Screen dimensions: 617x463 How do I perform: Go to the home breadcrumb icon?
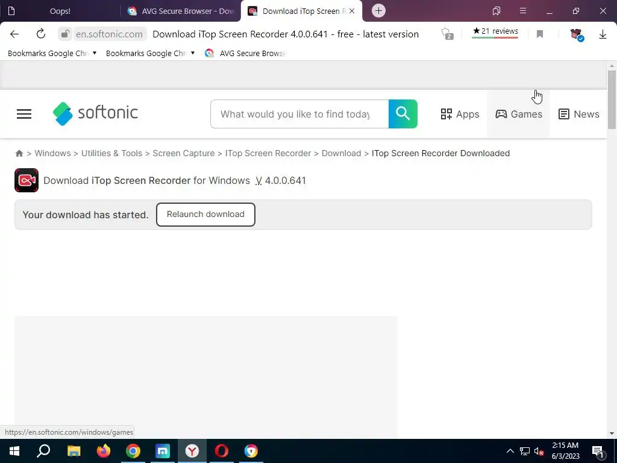coord(19,154)
